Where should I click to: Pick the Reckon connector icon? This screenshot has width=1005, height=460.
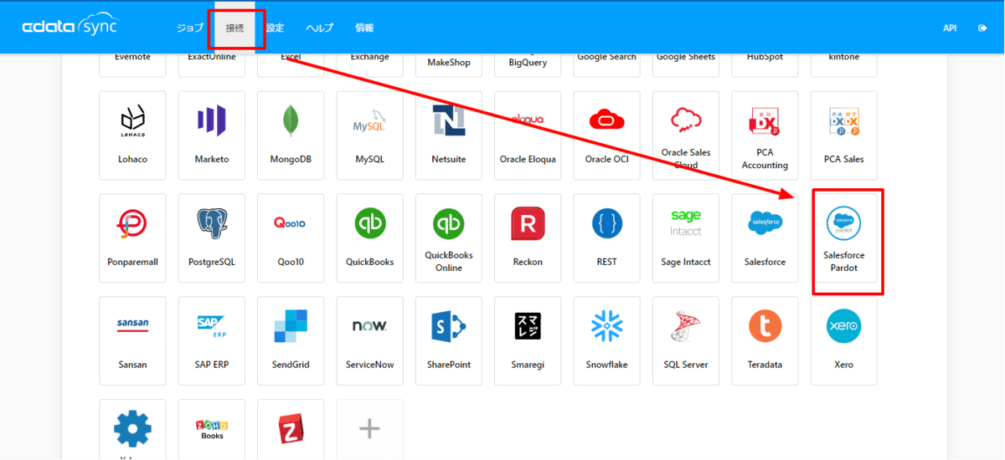point(528,224)
